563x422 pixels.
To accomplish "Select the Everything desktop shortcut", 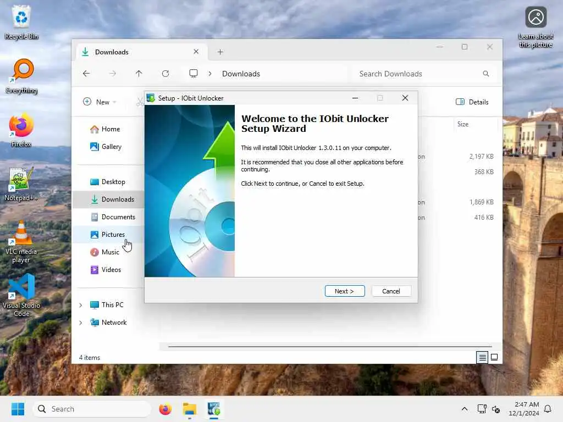I will click(x=21, y=76).
